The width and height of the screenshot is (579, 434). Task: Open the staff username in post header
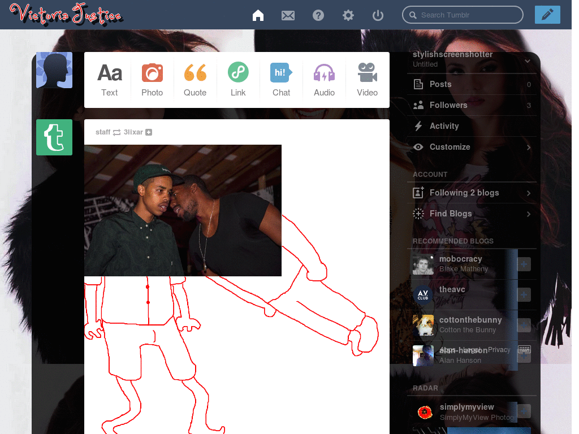[103, 132]
